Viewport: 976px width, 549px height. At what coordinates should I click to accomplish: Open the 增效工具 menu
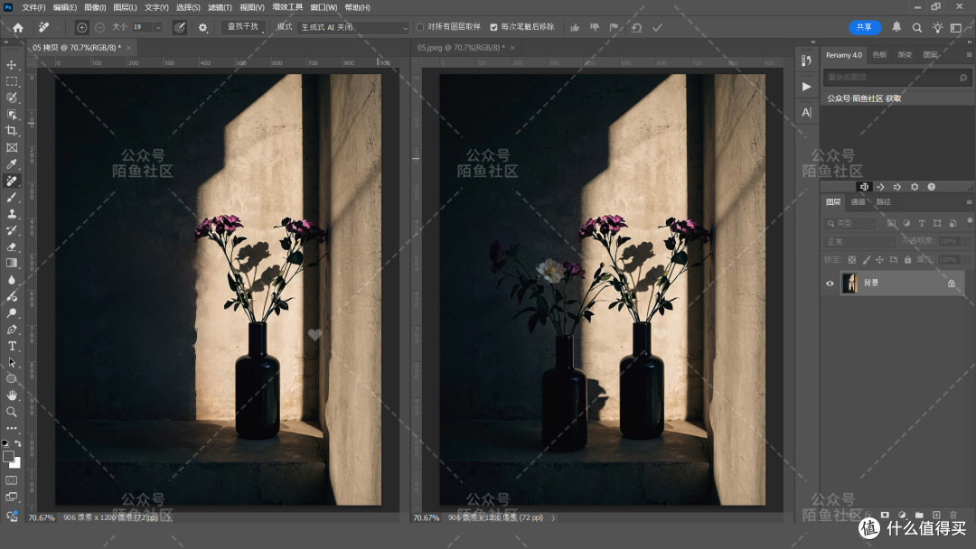287,7
